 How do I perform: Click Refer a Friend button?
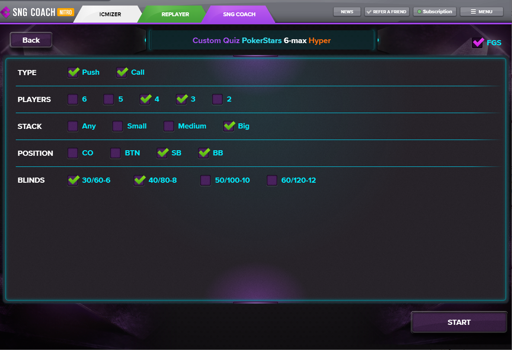tap(387, 12)
